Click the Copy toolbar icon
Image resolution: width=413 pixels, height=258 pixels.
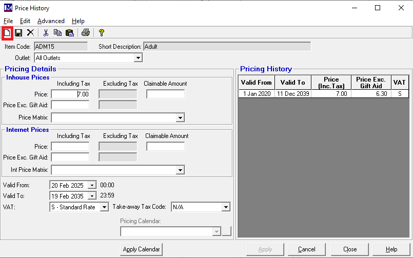pyautogui.click(x=57, y=33)
